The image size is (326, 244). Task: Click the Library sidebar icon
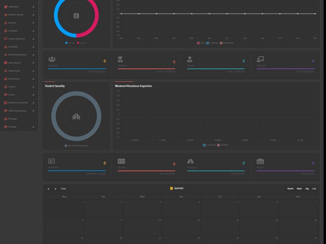point(6,87)
